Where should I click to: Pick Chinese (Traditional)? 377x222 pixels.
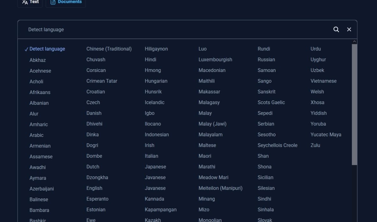pos(109,49)
